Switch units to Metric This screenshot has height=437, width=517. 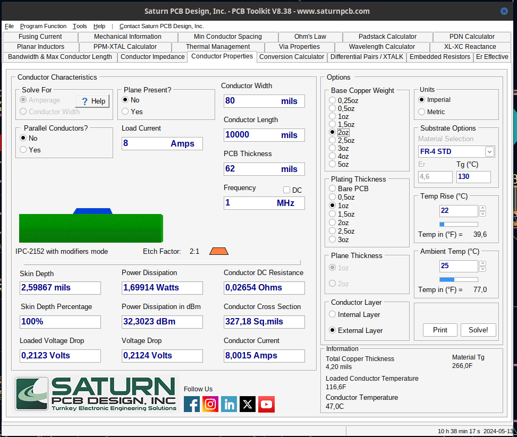431,112
